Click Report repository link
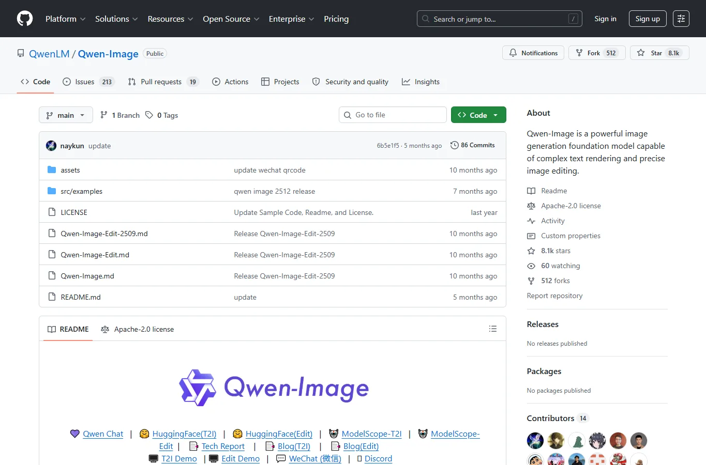 554,296
